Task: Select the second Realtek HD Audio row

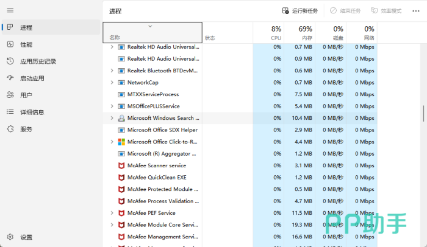Action: click(240, 59)
